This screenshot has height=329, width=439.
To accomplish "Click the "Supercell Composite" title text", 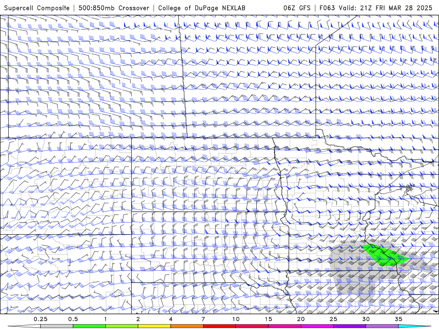I will (37, 8).
